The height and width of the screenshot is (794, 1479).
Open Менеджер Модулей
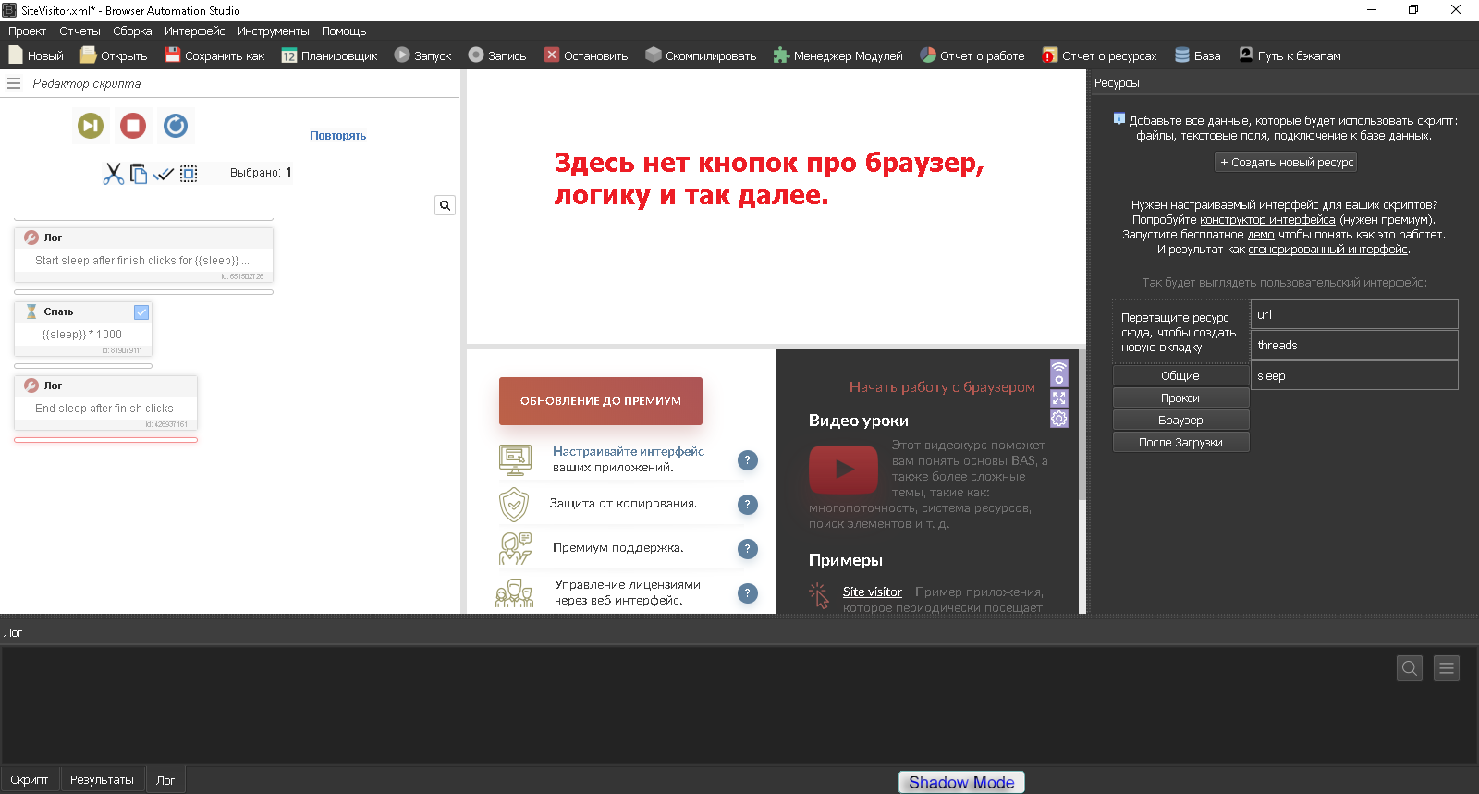pos(838,55)
